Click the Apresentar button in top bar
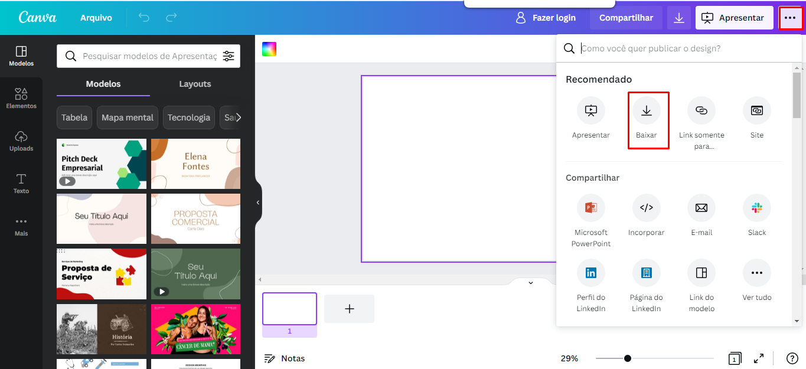This screenshot has width=806, height=369. coord(734,18)
